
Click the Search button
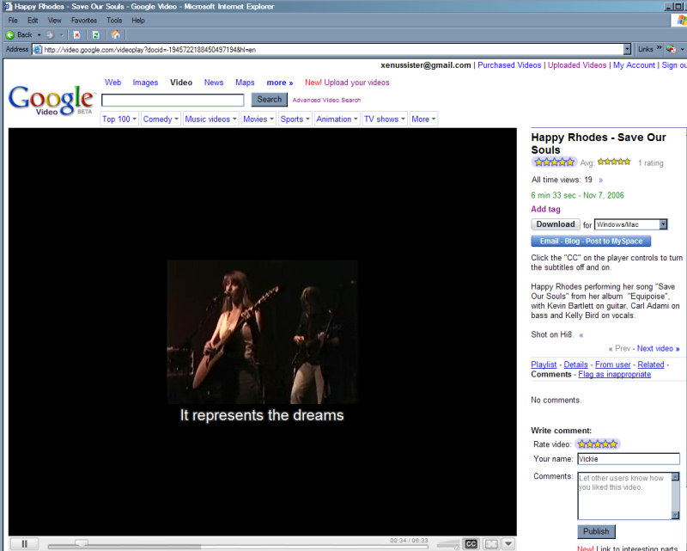click(269, 100)
